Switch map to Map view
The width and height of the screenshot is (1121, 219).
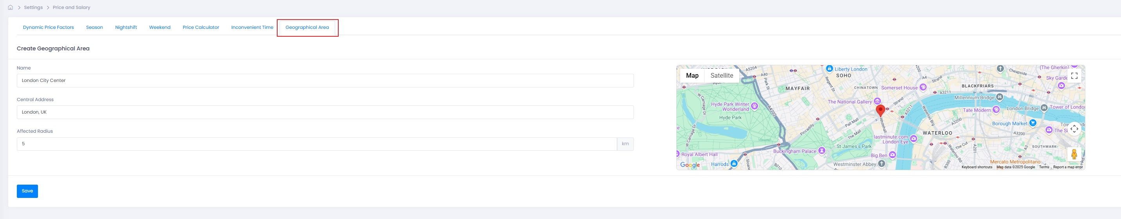click(x=692, y=75)
